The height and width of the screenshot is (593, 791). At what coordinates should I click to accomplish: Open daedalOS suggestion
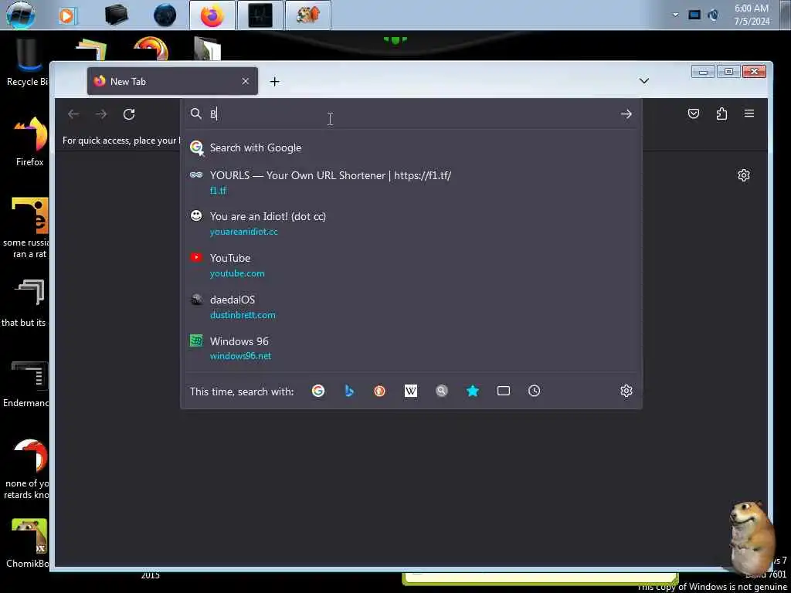(x=411, y=307)
